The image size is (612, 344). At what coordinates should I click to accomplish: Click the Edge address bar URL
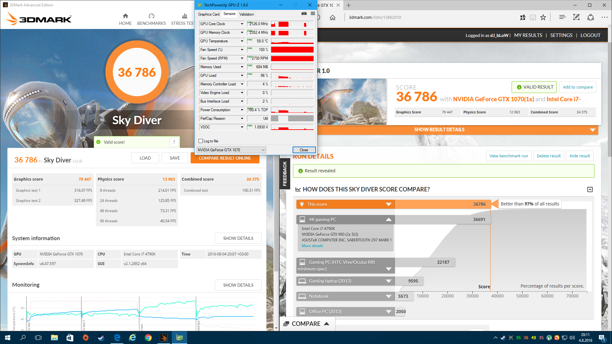375,18
